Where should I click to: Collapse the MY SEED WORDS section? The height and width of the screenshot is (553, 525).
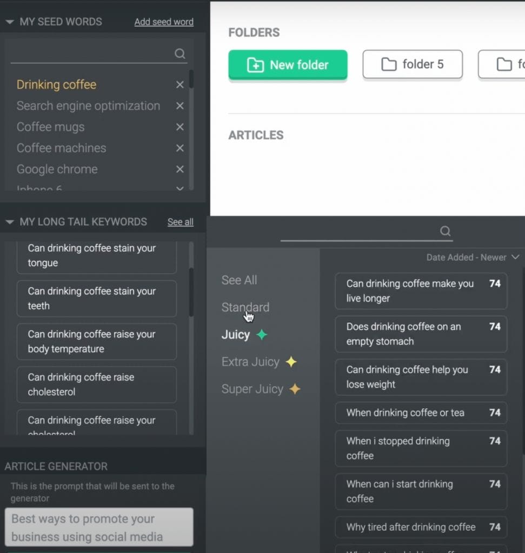(10, 22)
